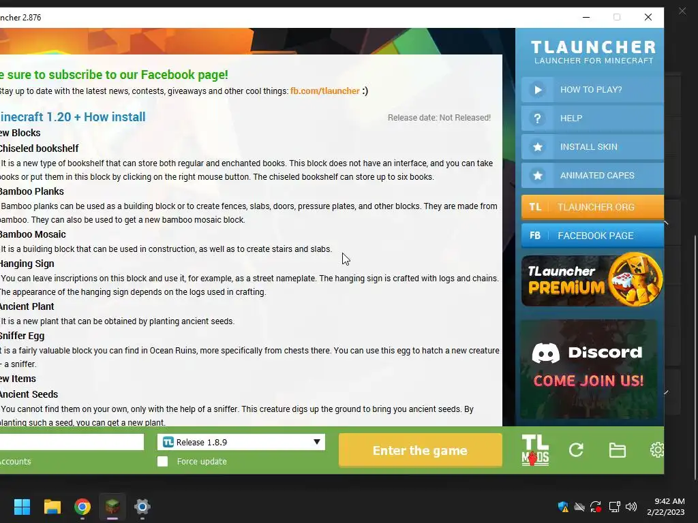
Task: Open ANIMATED CAPES page
Action: [x=592, y=175]
